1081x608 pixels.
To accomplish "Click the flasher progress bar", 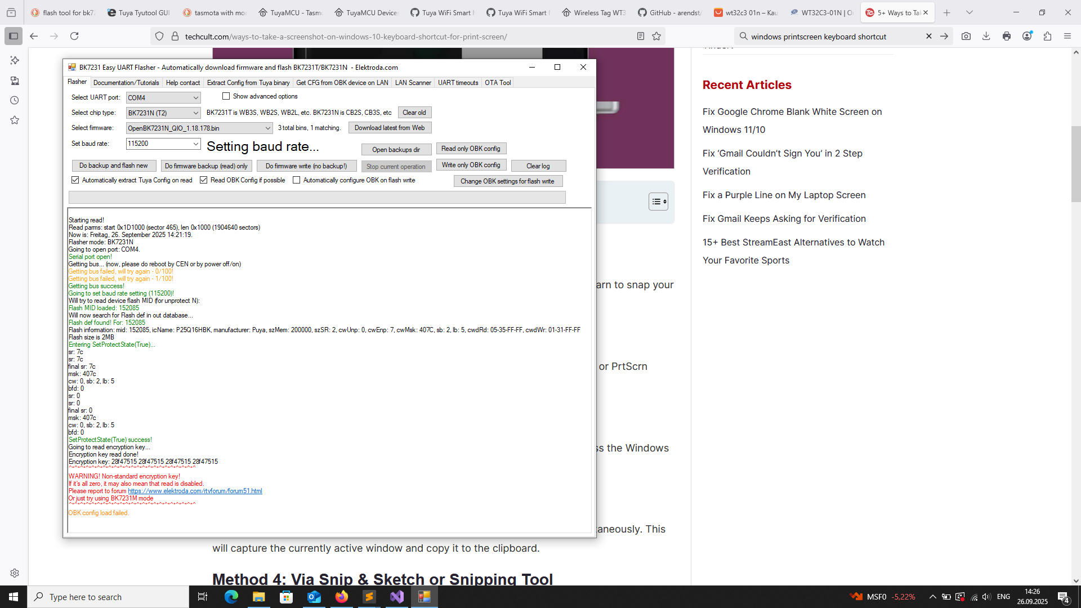I will point(317,197).
